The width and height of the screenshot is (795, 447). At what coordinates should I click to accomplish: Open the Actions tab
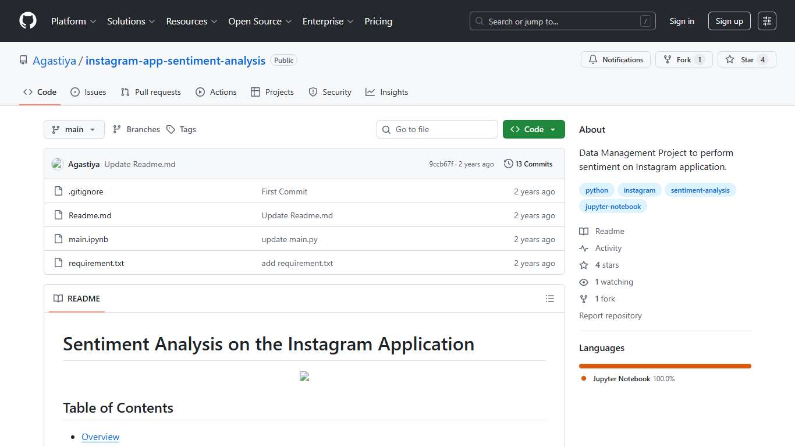click(216, 92)
